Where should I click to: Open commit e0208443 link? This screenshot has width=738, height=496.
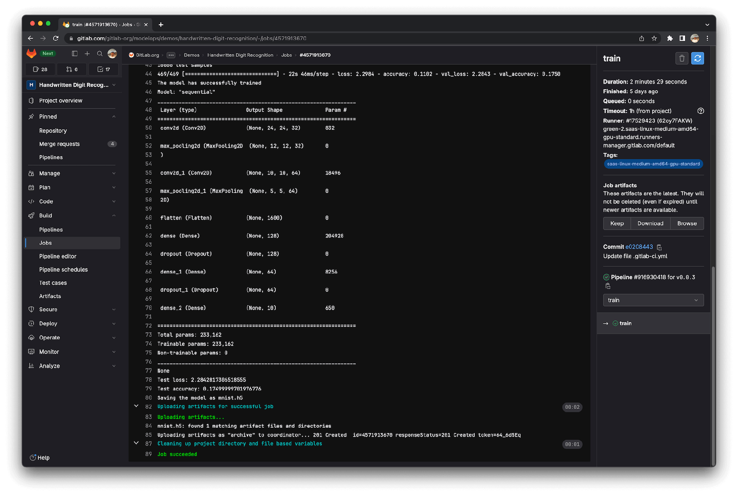point(639,247)
